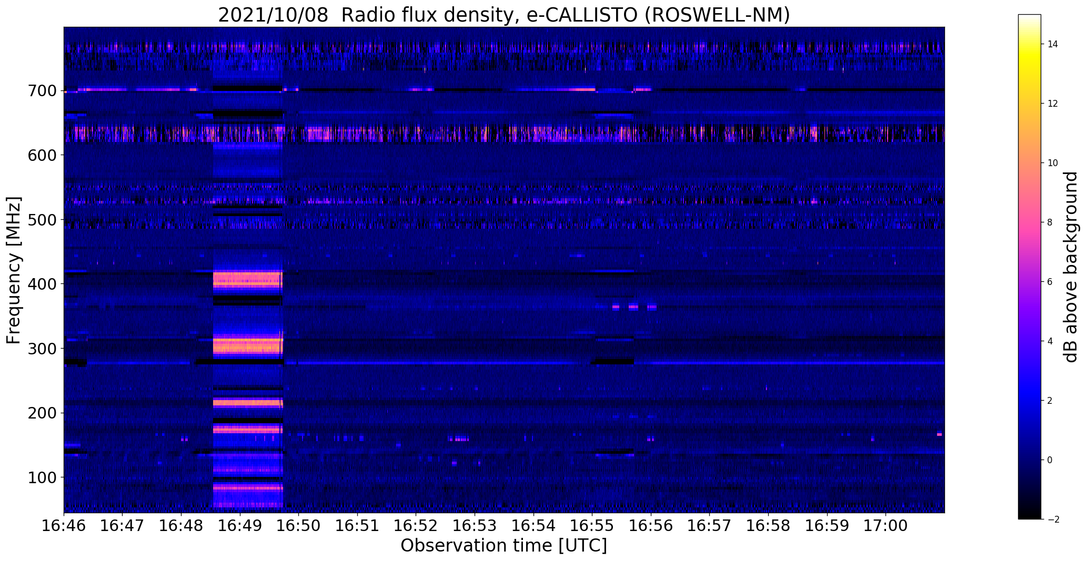The width and height of the screenshot is (1087, 561).
Task: Click the colorbar tick label −2
Action: [x=1053, y=519]
